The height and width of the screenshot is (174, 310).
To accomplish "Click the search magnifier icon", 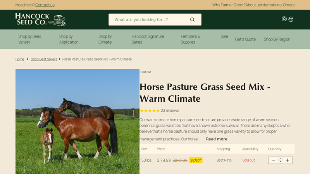I will click(x=192, y=20).
